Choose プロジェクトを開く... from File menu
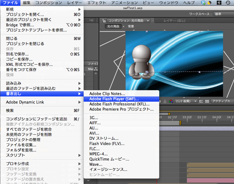This screenshot has height=184, width=234. point(42,14)
